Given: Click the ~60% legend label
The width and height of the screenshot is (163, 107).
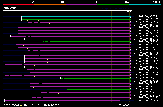Looking at the screenshot, I should pyautogui.click(x=93, y=2).
